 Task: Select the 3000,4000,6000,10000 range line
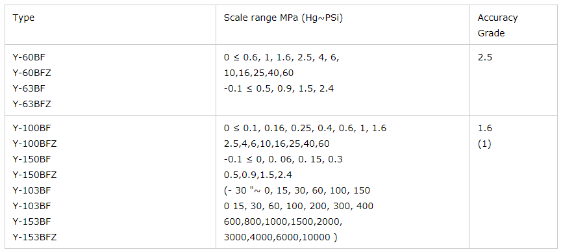[281, 237]
